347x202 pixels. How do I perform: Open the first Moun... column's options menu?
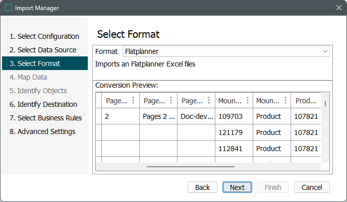pos(247,100)
